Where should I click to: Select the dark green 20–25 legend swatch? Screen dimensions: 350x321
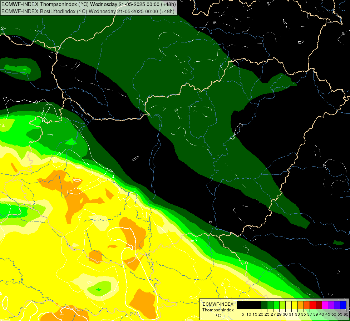[x=264, y=305]
